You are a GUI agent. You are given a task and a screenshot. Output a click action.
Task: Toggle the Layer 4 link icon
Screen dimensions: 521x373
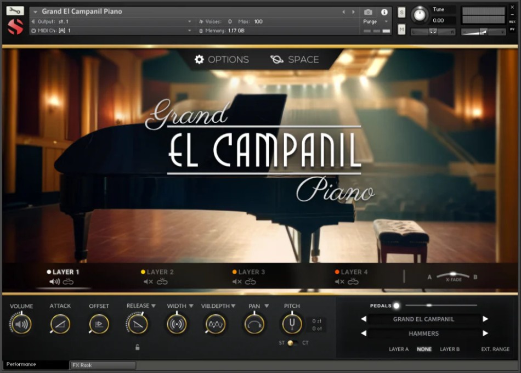[x=353, y=282]
